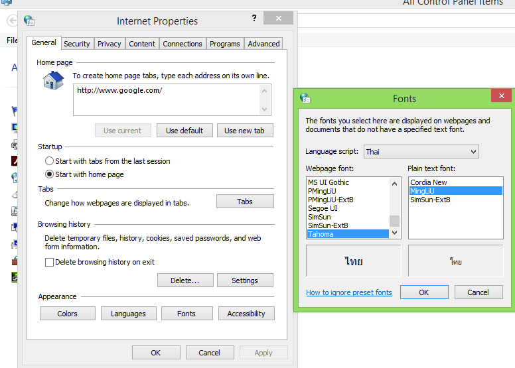Click the Fonts dialog title bar icon
Image resolution: width=515 pixels, height=368 pixels.
point(305,98)
